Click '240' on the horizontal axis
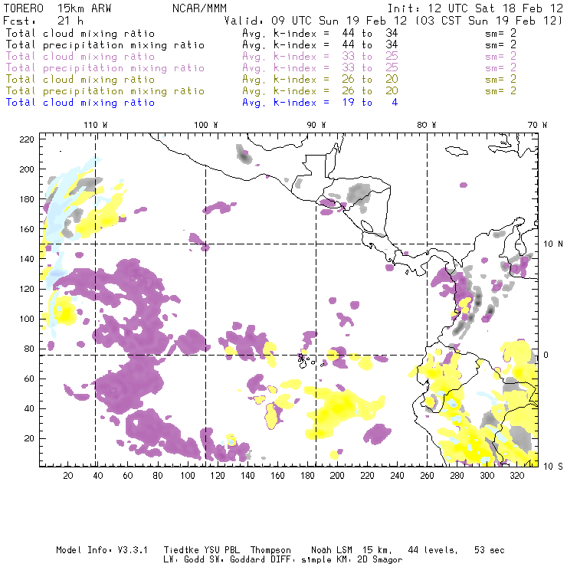This screenshot has height=567, width=567. [397, 476]
